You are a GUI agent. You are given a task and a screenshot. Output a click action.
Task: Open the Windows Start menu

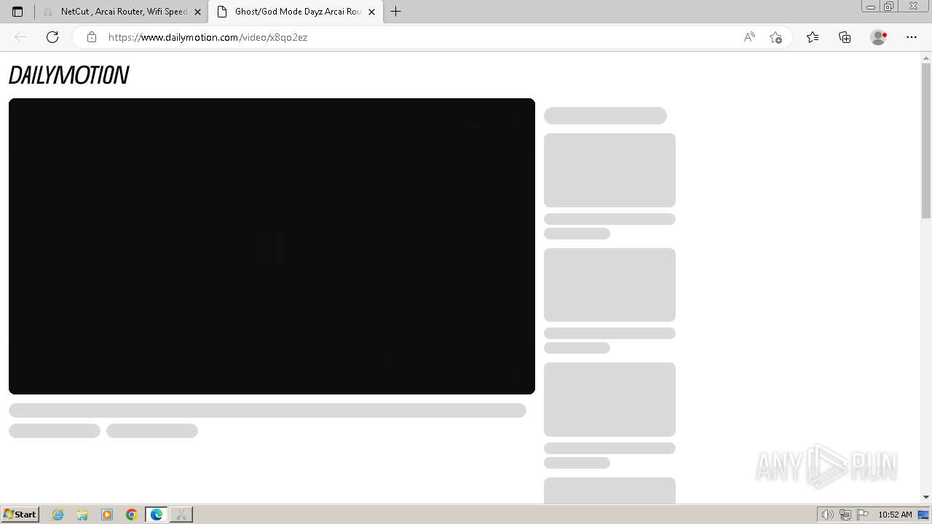pos(20,515)
